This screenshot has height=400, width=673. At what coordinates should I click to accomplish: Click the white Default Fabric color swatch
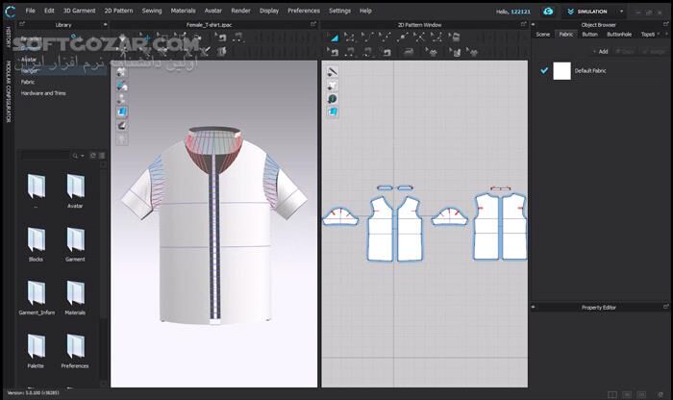tap(561, 70)
